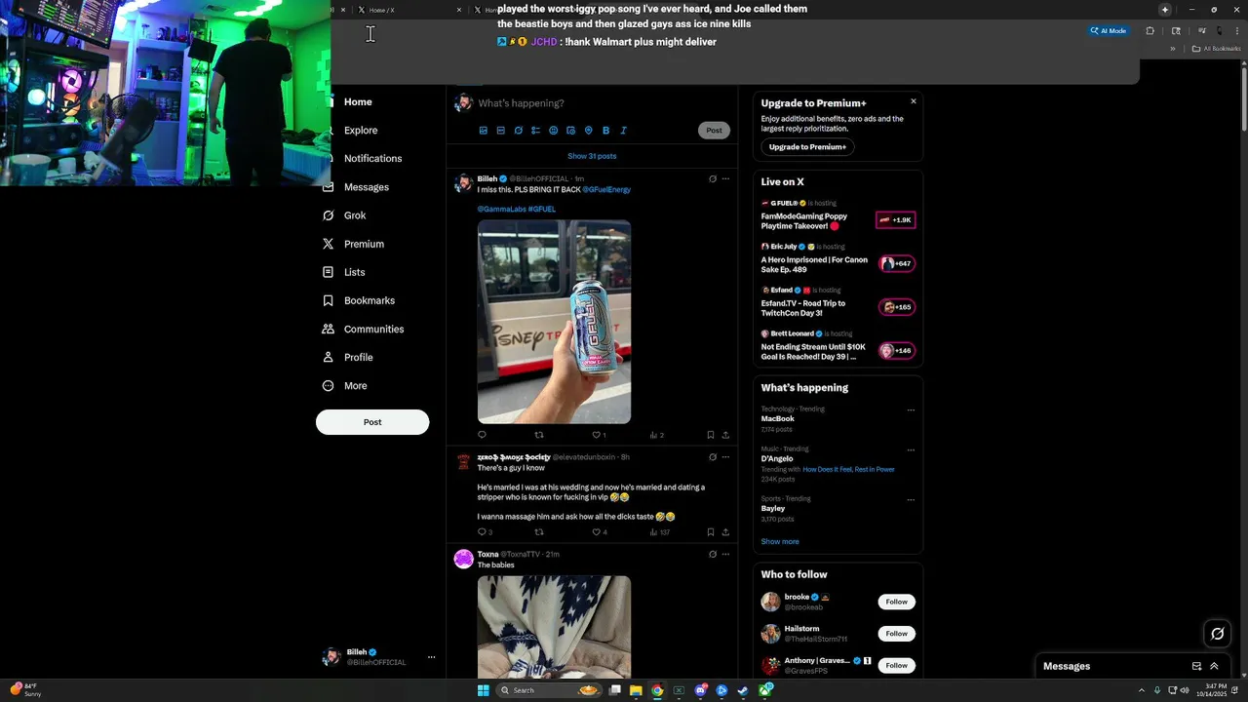This screenshot has height=702, width=1248.
Task: Open the image in Toxna's 'The babies' post
Action: coord(554,626)
